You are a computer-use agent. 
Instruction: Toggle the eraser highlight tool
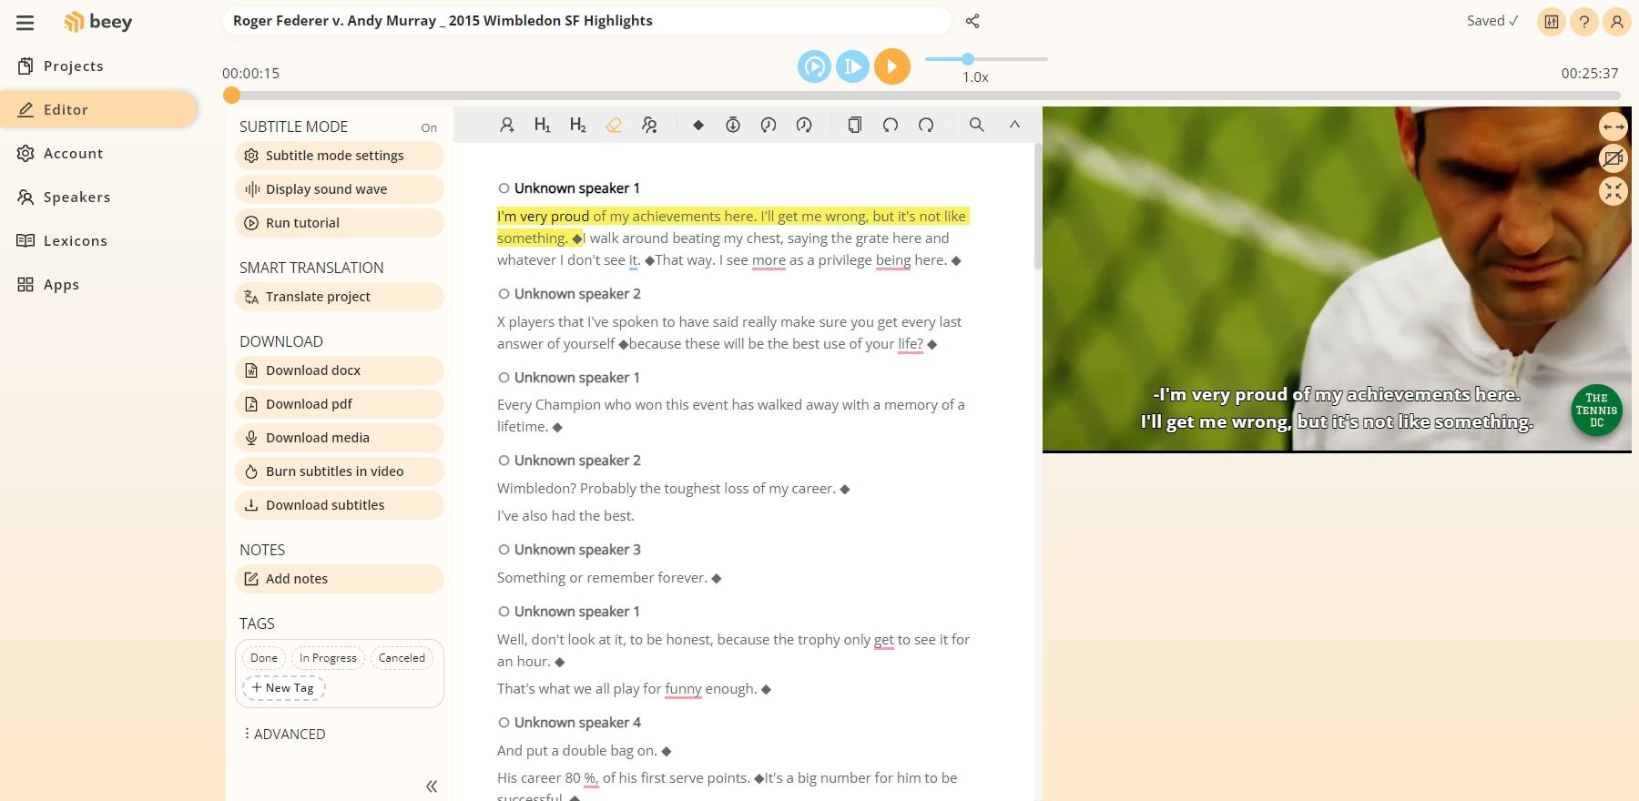614,125
